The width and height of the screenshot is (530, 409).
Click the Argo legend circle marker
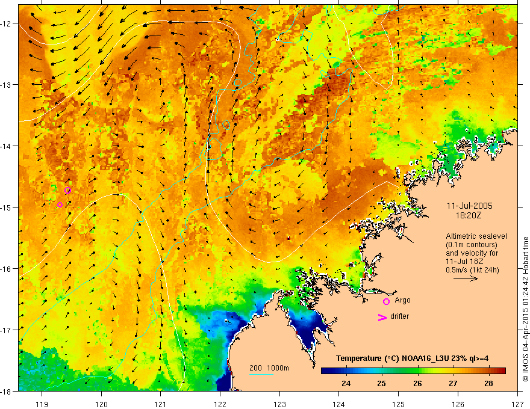point(386,301)
